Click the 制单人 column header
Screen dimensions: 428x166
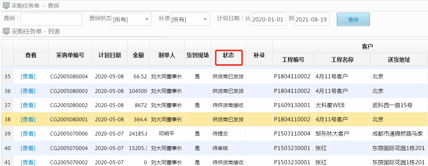167,55
